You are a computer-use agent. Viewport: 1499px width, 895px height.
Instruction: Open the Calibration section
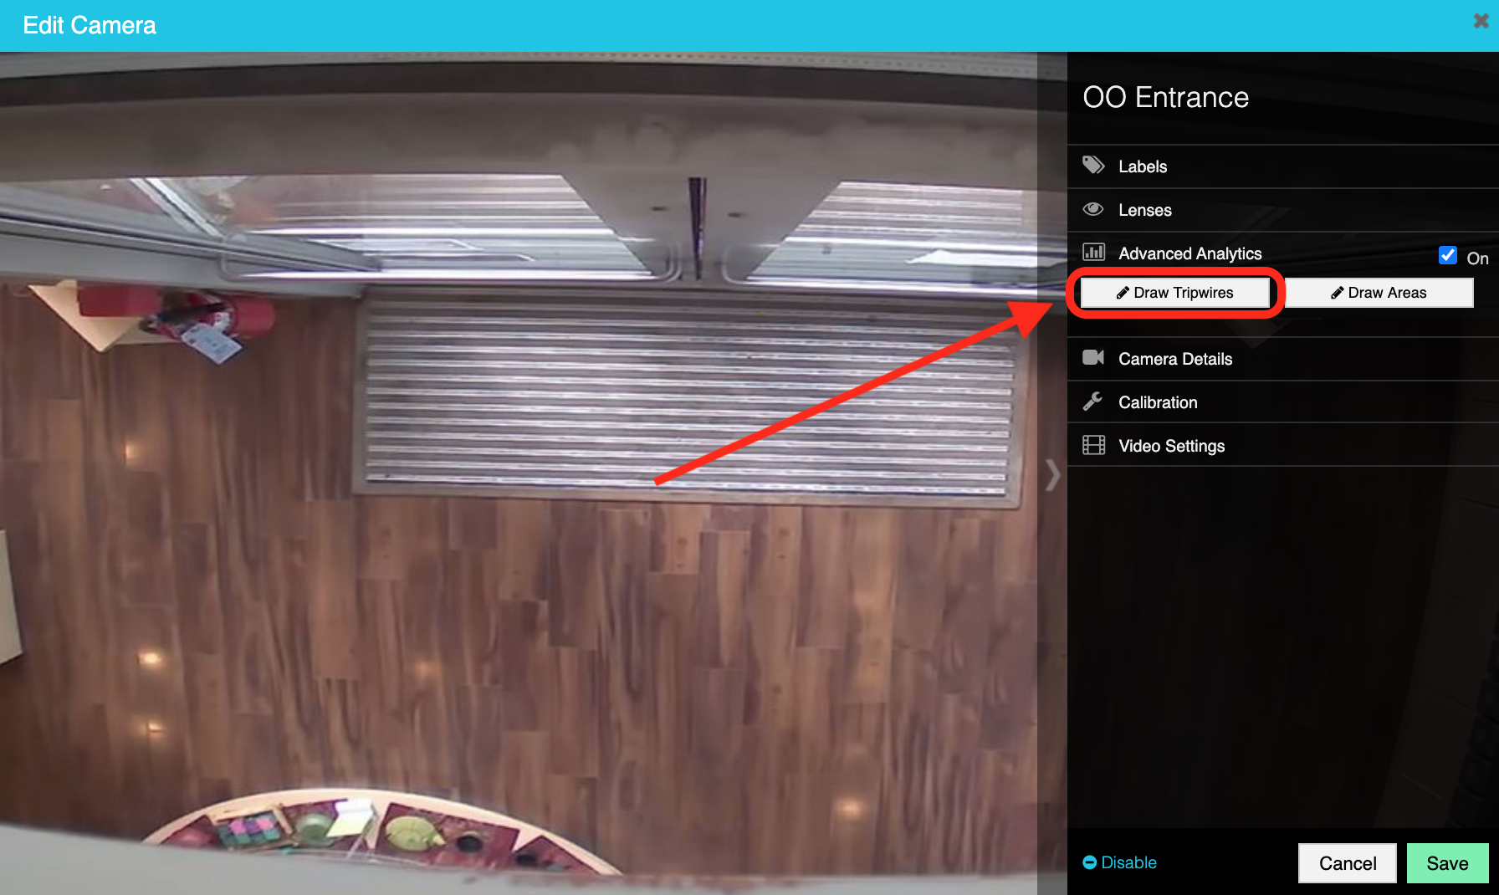point(1282,402)
